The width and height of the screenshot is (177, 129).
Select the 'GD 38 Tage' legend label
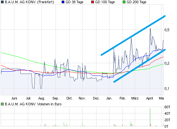pos(74,2)
